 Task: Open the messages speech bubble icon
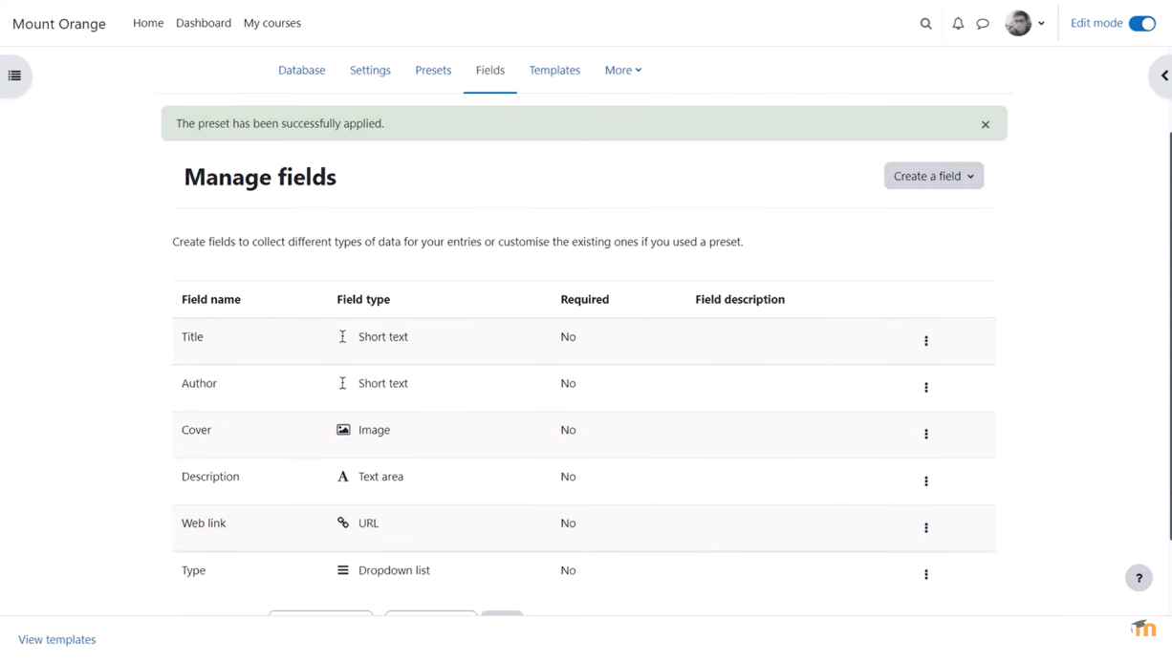[x=983, y=24]
